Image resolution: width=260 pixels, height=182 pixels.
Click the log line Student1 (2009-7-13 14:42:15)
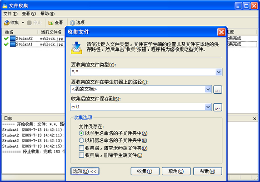tap(33, 146)
